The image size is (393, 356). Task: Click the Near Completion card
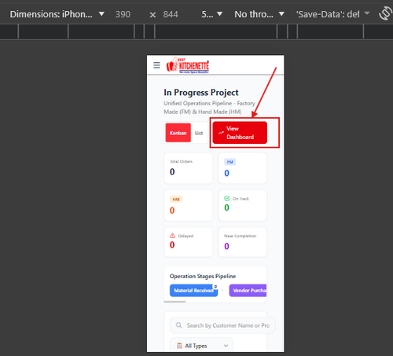point(243,242)
